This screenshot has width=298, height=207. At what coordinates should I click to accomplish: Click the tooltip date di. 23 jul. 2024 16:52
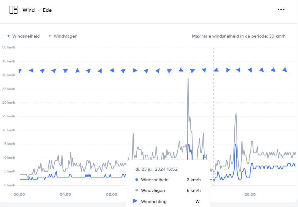[x=156, y=169]
